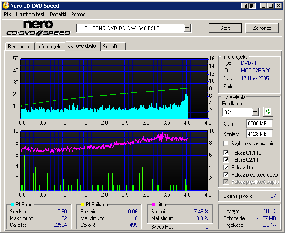Click the cyan PI Errors legend swatch
This screenshot has width=285, height=233.
[12, 205]
